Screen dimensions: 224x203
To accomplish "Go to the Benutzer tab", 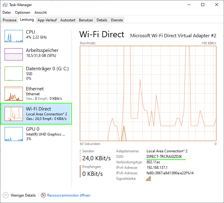I will coord(86,20).
